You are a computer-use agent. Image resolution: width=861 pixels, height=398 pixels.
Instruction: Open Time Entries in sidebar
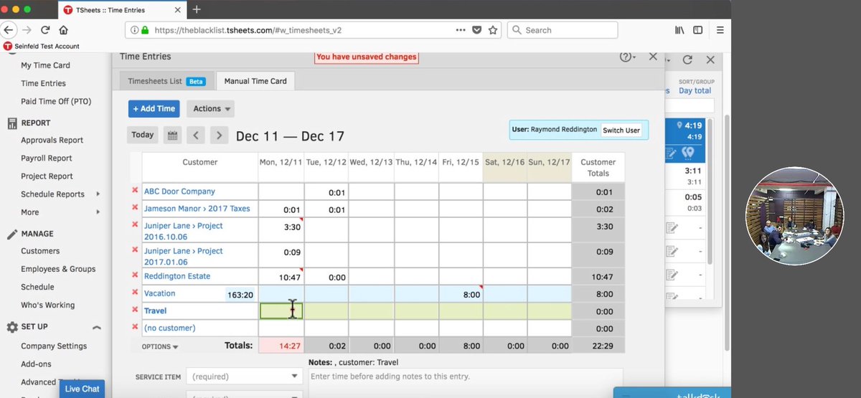point(43,83)
